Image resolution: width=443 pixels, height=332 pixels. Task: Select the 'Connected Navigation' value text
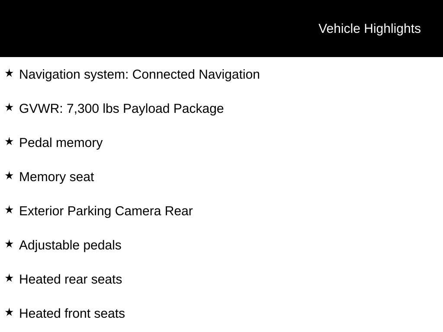coord(196,74)
